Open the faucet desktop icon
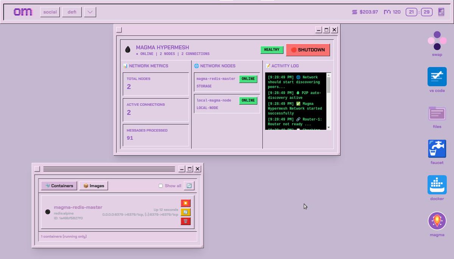The width and height of the screenshot is (454, 259). point(437,149)
